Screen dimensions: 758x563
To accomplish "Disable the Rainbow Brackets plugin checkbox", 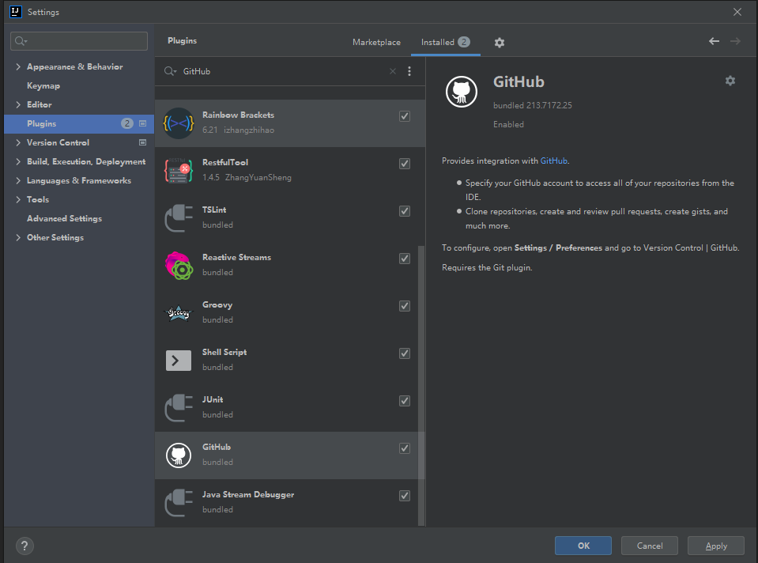I will tap(405, 116).
